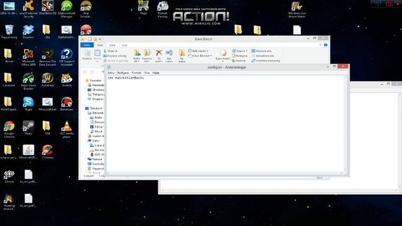Switch to the Dela ribbon tab in Explorer
This screenshot has height=226, width=402.
tap(112, 45)
